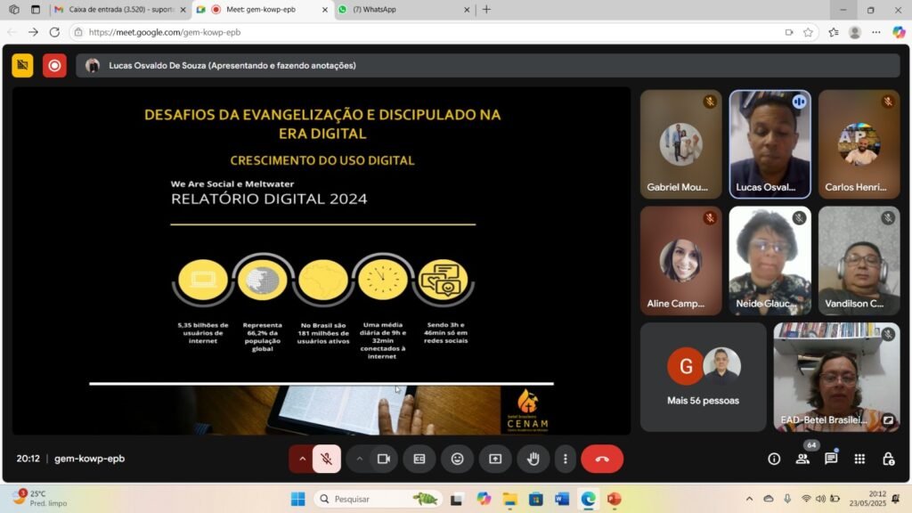This screenshot has height=513, width=912.
Task: Click the taskbar 'Pesquisar' search box
Action: [x=377, y=499]
